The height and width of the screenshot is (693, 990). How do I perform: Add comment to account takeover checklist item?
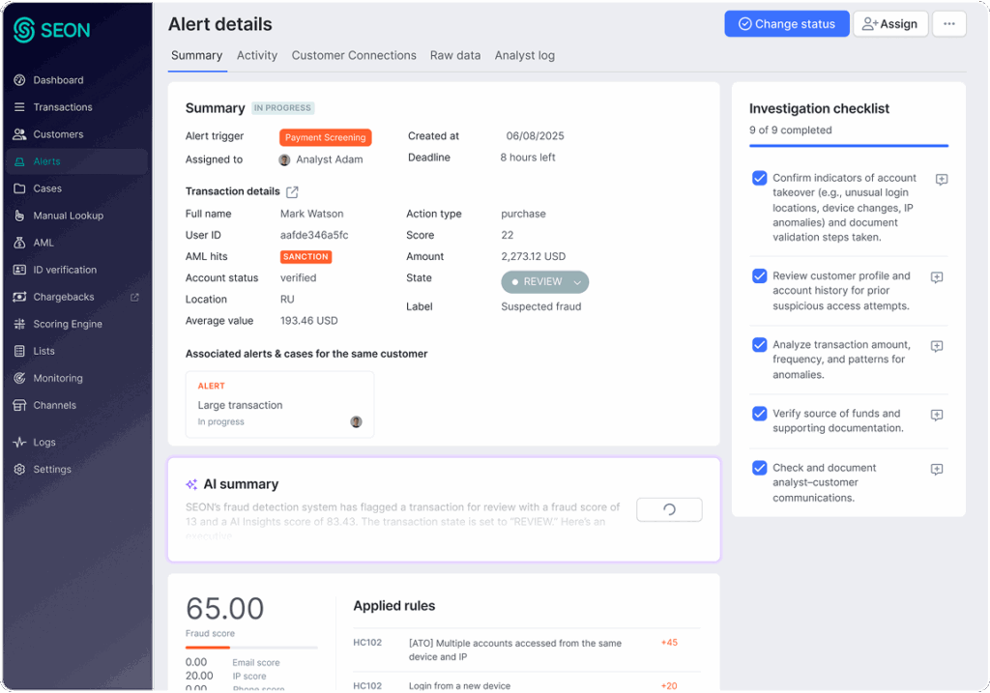click(x=941, y=180)
